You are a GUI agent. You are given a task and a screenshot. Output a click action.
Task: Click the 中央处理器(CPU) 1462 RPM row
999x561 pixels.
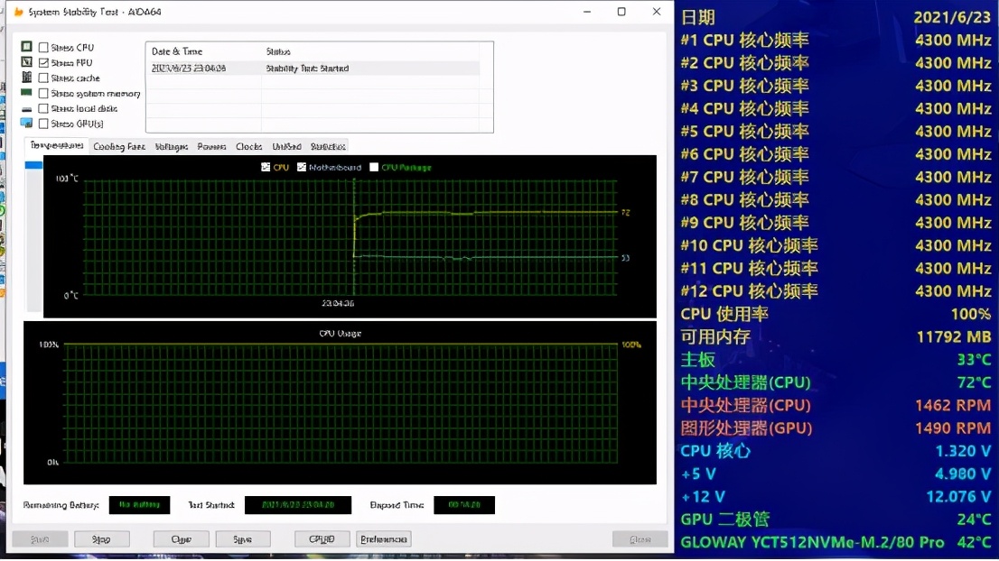coord(836,405)
